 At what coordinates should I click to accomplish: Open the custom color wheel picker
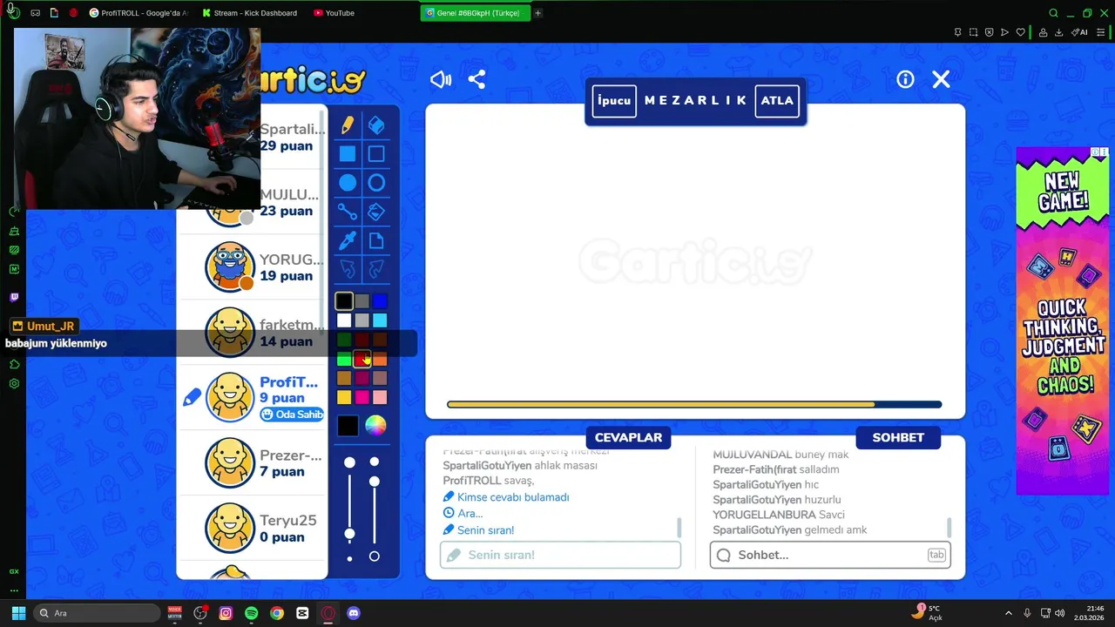click(375, 425)
